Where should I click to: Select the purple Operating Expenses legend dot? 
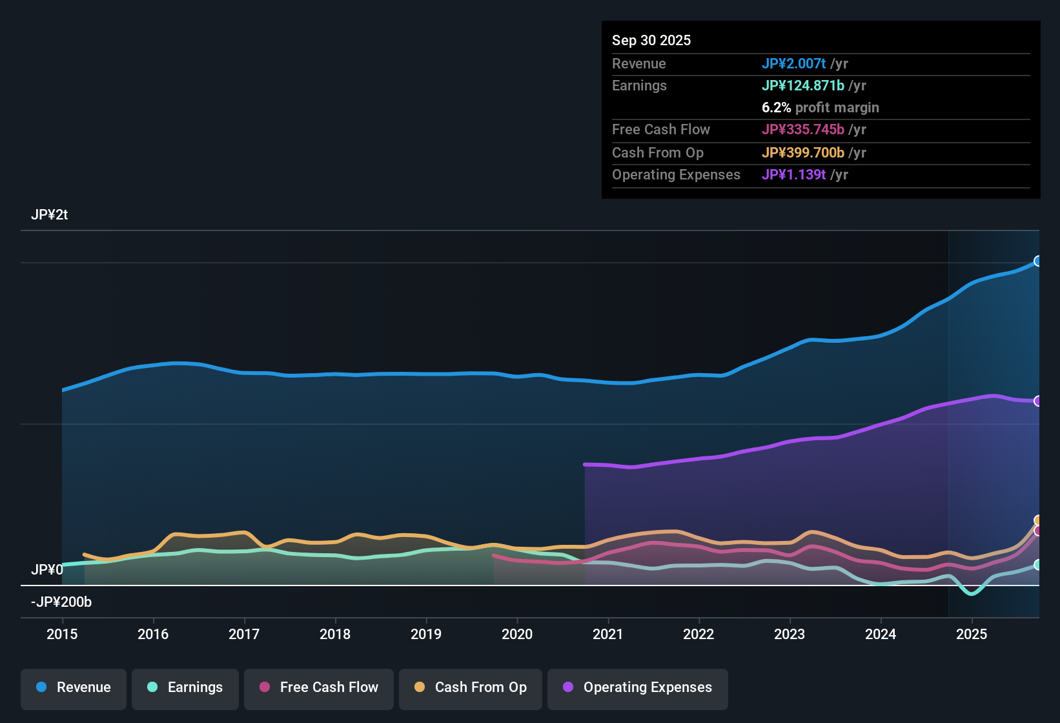567,687
